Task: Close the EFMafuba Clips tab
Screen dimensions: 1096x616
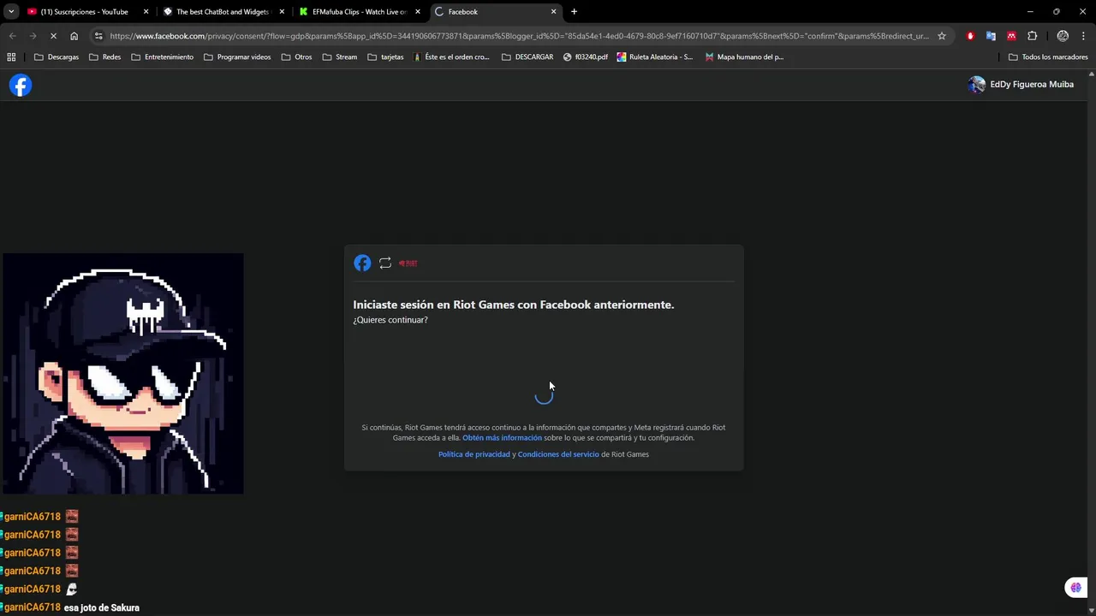Action: click(418, 12)
